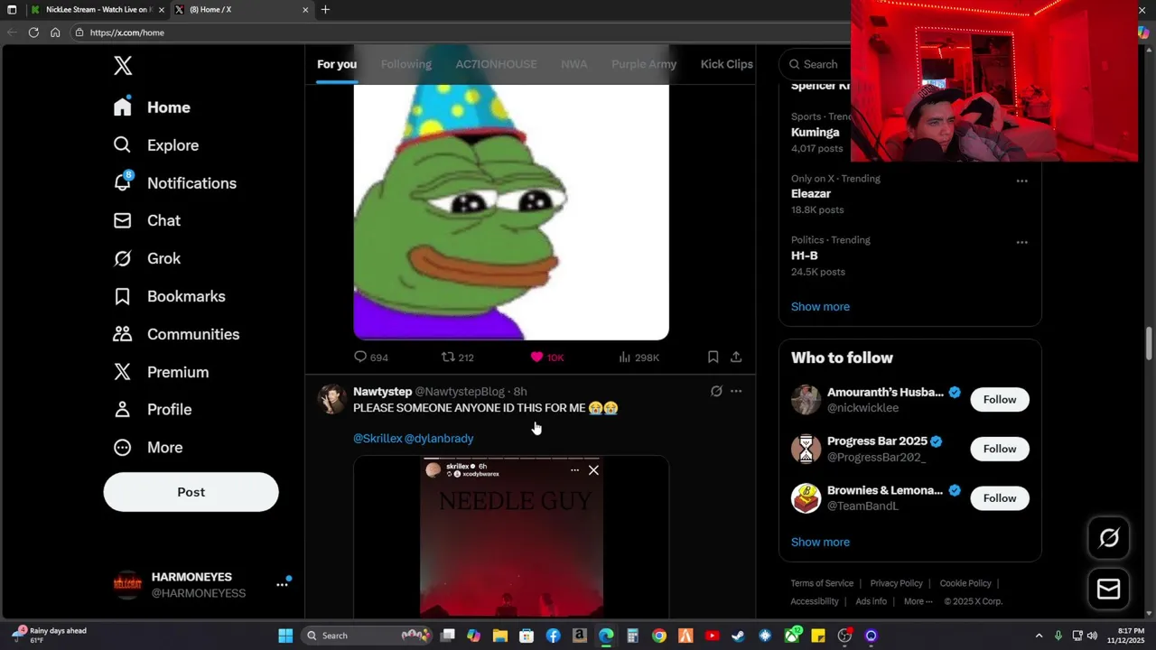Expand the footer More menu

coord(918,601)
